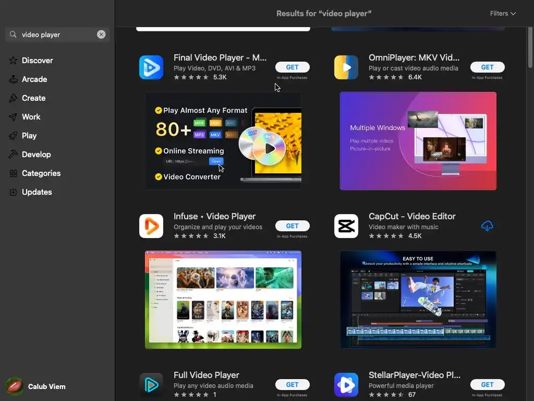Click 'Video maker with music' subtitle
The width and height of the screenshot is (534, 401).
(x=404, y=227)
